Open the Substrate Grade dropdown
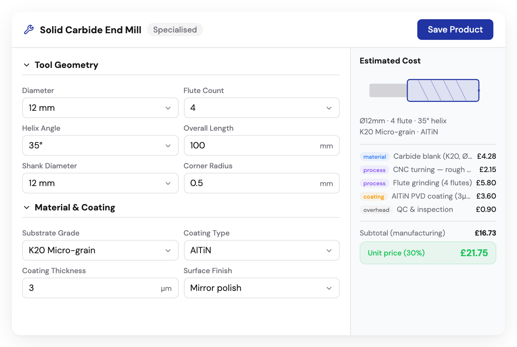This screenshot has height=347, width=517. pos(100,250)
